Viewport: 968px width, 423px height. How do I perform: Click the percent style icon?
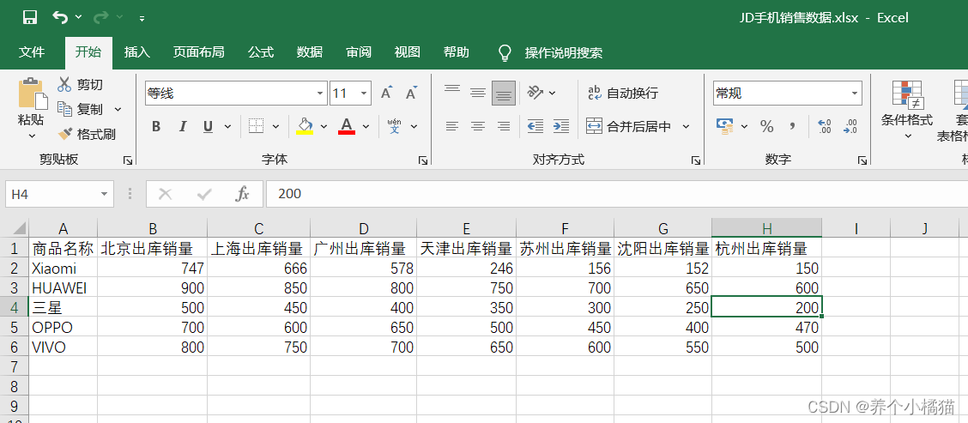pyautogui.click(x=766, y=127)
